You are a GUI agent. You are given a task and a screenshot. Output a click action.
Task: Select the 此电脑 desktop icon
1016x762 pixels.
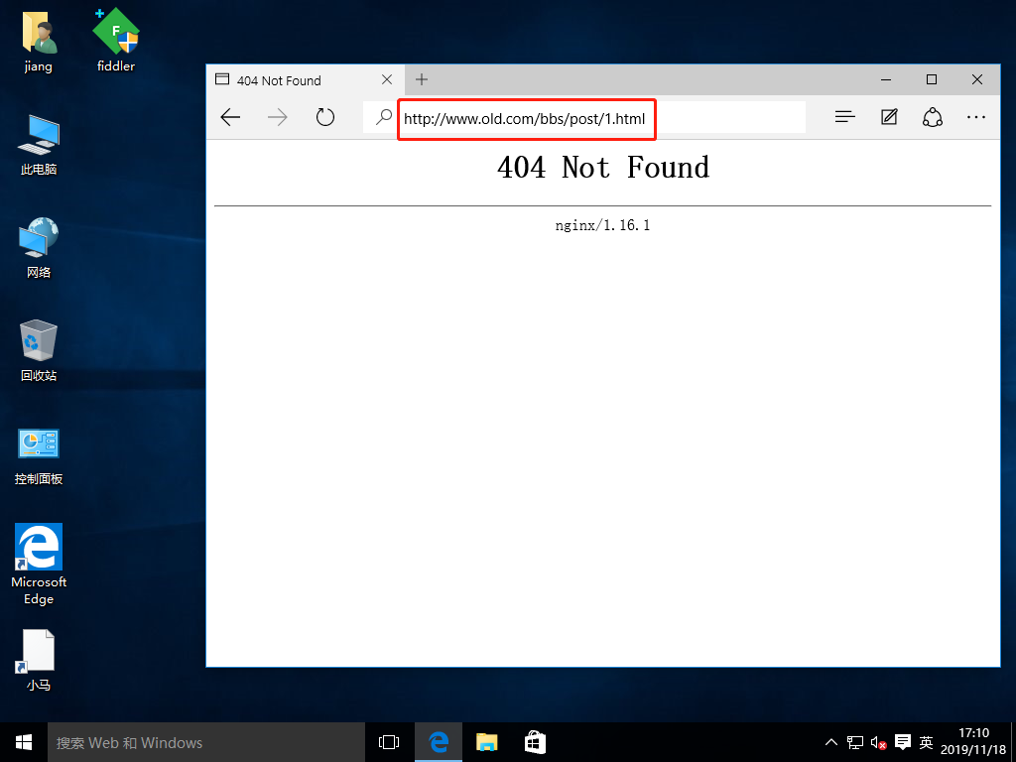pyautogui.click(x=39, y=145)
